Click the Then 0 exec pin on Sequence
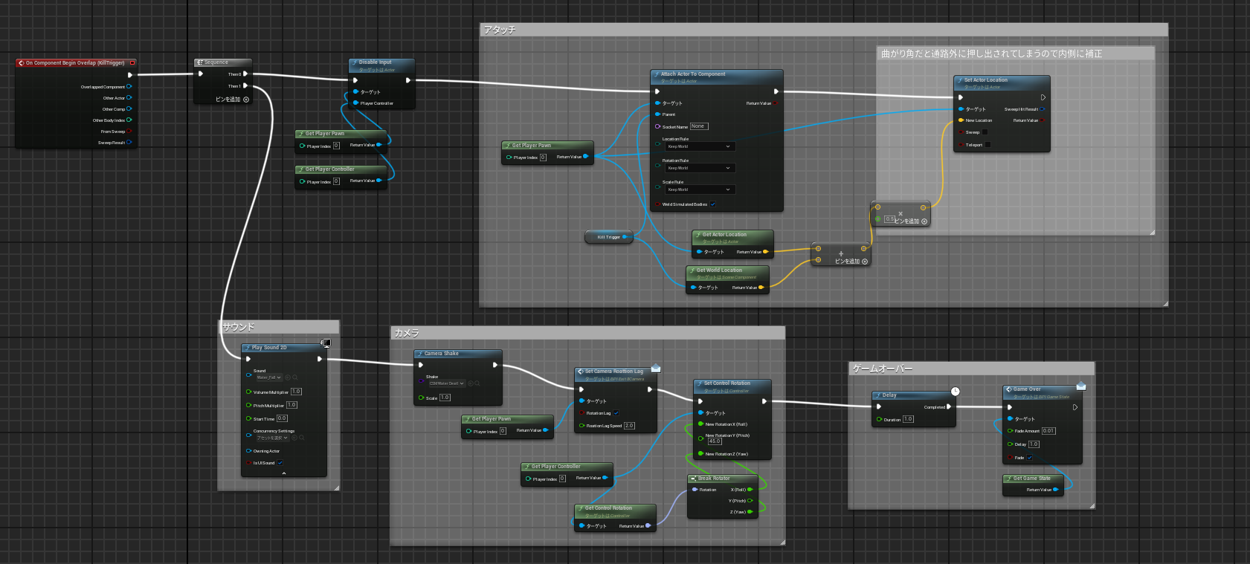Viewport: 1250px width, 564px height. 245,74
